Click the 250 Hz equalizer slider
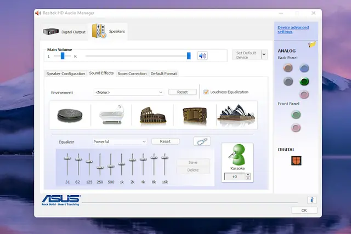This screenshot has height=234, width=351. [100, 168]
